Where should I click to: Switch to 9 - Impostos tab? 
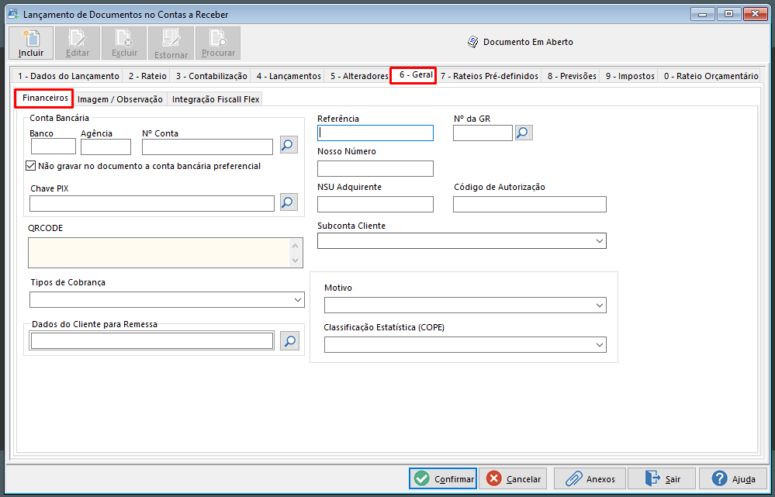(x=630, y=76)
